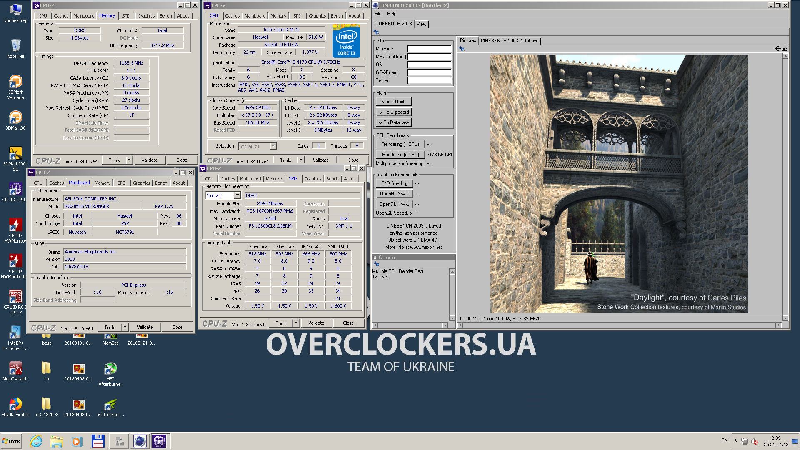The height and width of the screenshot is (450, 800).
Task: Click the pin icon in the Console panel
Action: click(376, 264)
